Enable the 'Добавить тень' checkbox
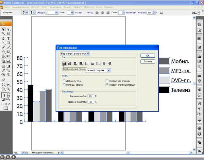 [64, 81]
